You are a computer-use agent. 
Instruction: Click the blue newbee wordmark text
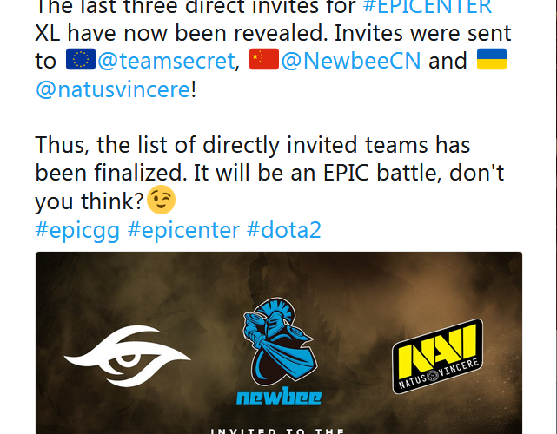279,397
